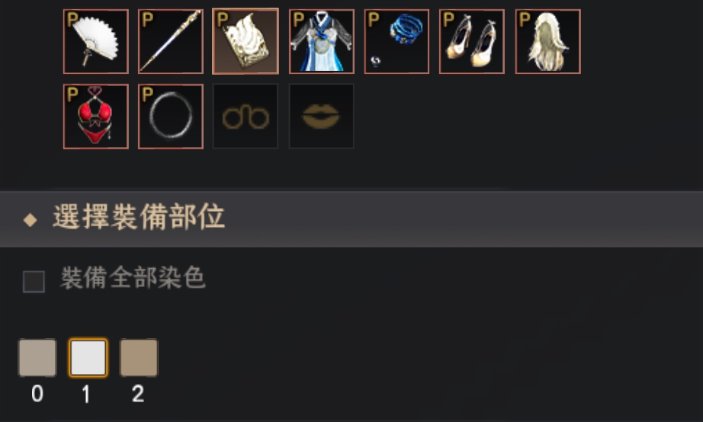
Task: Click the number 2 under the swatch
Action: pos(138,395)
